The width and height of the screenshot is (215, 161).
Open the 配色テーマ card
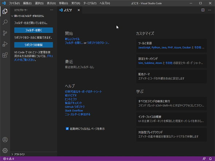(172, 76)
